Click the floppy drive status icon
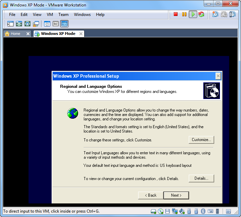241x217 pixels. click(168, 212)
